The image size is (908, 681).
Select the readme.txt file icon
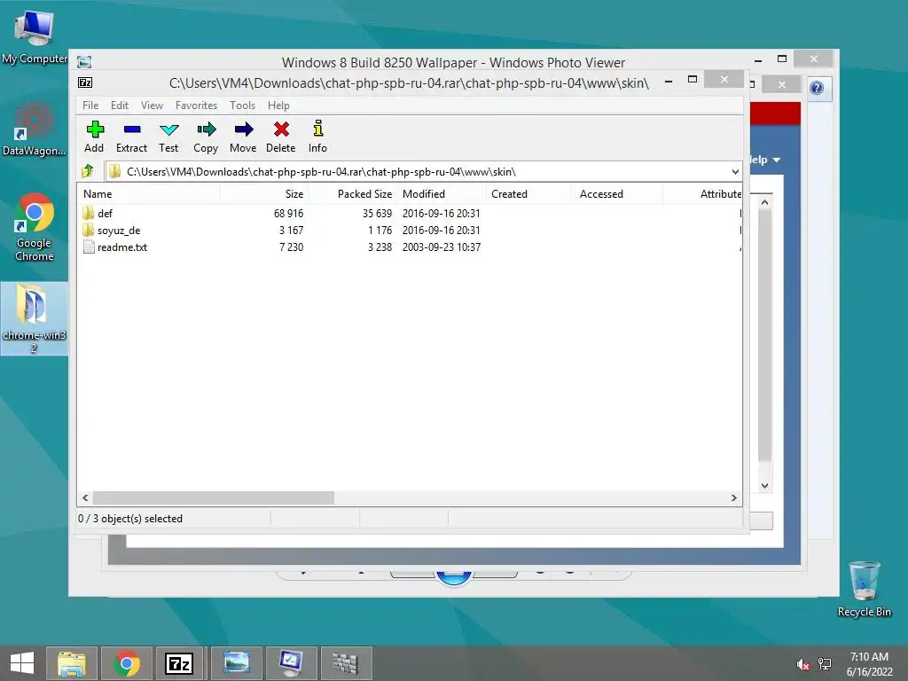tap(89, 247)
